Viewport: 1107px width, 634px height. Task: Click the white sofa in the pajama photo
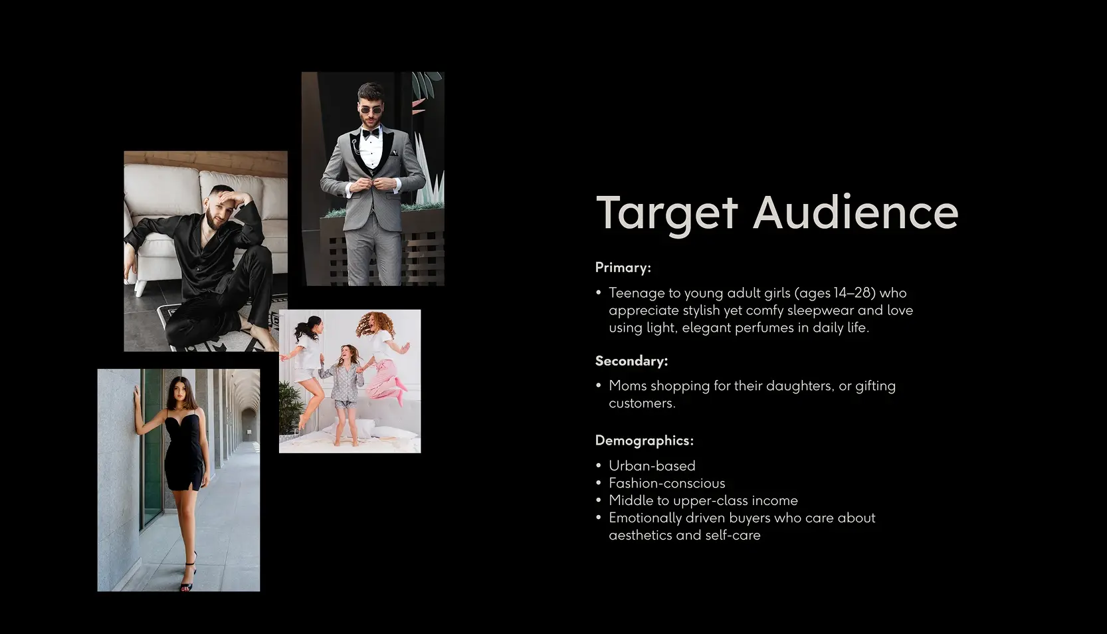pyautogui.click(x=159, y=193)
